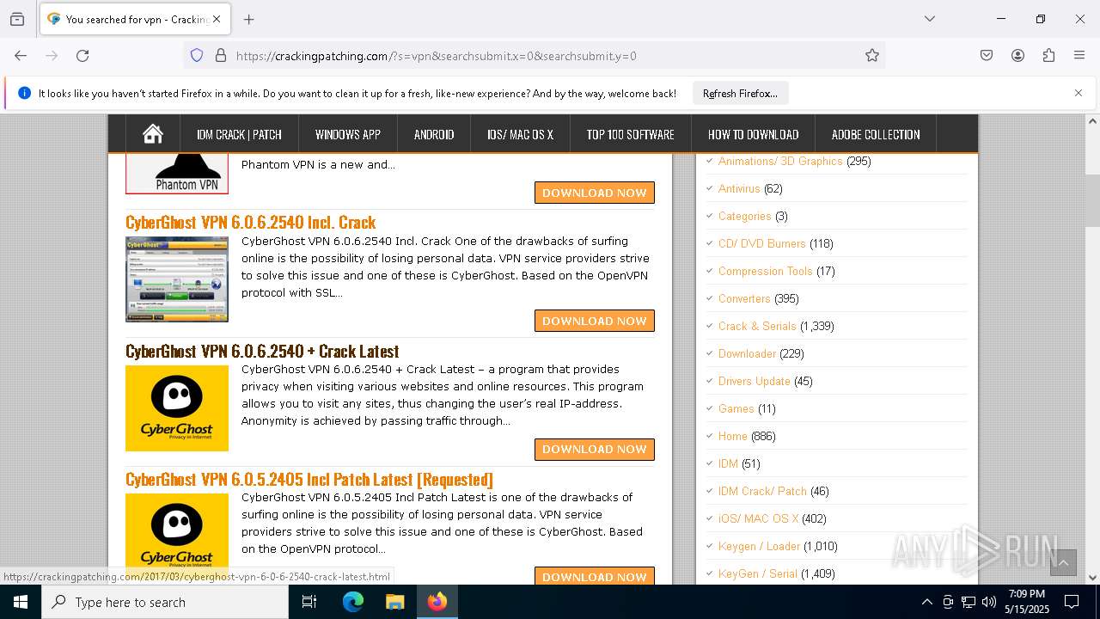Reload the current page
The width and height of the screenshot is (1100, 619).
coord(82,56)
